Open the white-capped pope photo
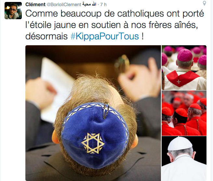This screenshot has width=213, height=181. pyautogui.click(x=184, y=159)
